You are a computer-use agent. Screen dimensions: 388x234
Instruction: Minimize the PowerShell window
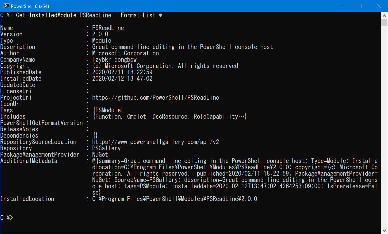coord(341,6)
